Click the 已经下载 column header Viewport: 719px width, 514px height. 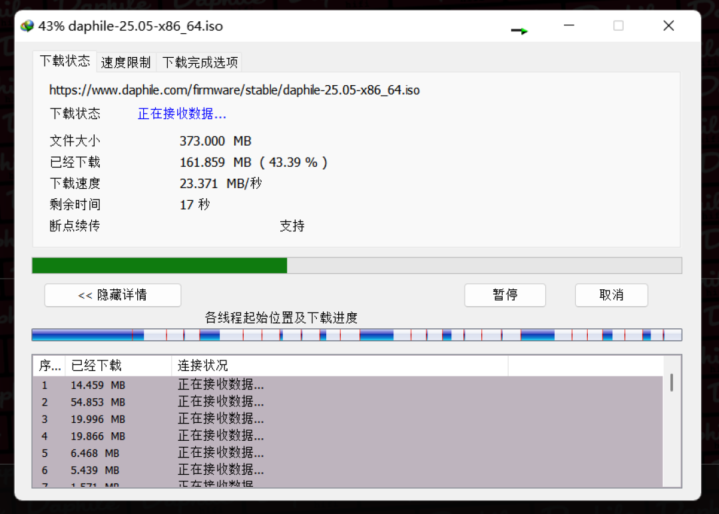point(119,366)
